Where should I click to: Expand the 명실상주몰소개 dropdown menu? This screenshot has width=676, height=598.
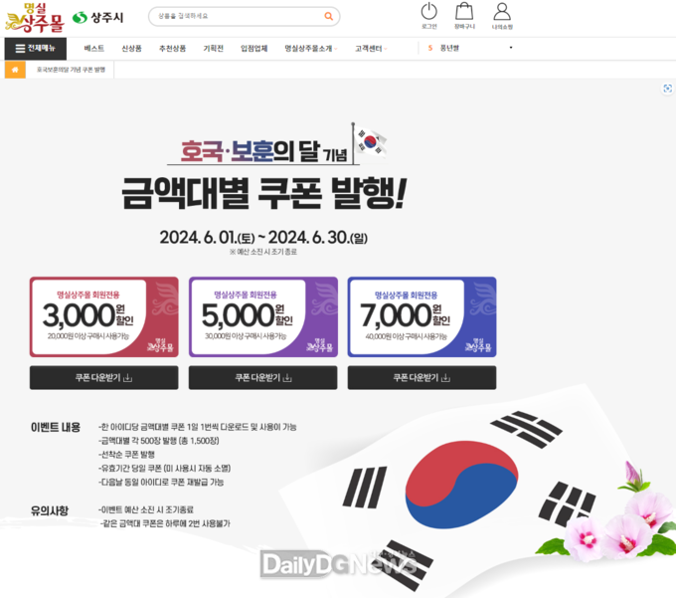pos(310,49)
